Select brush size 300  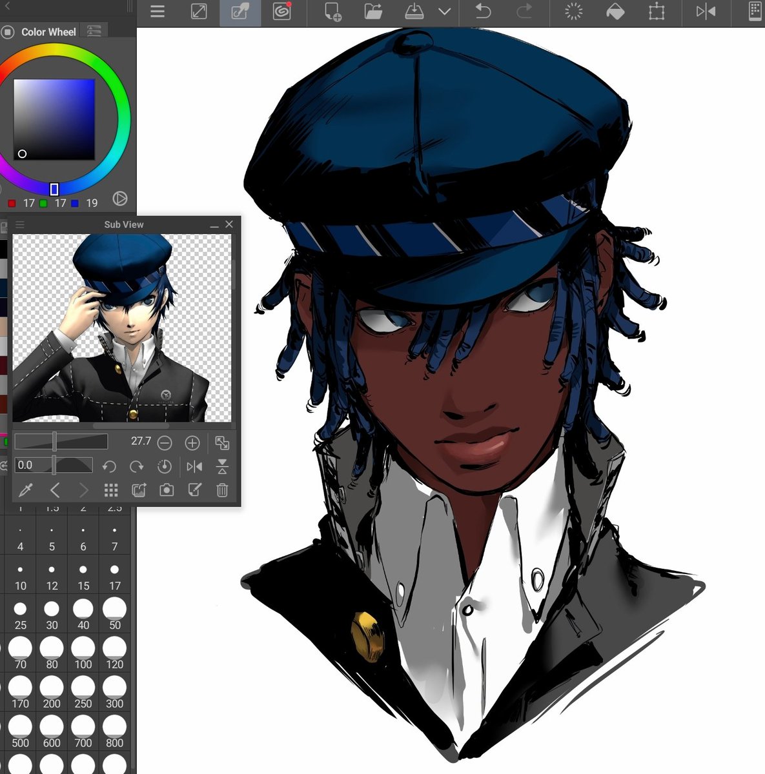[114, 695]
